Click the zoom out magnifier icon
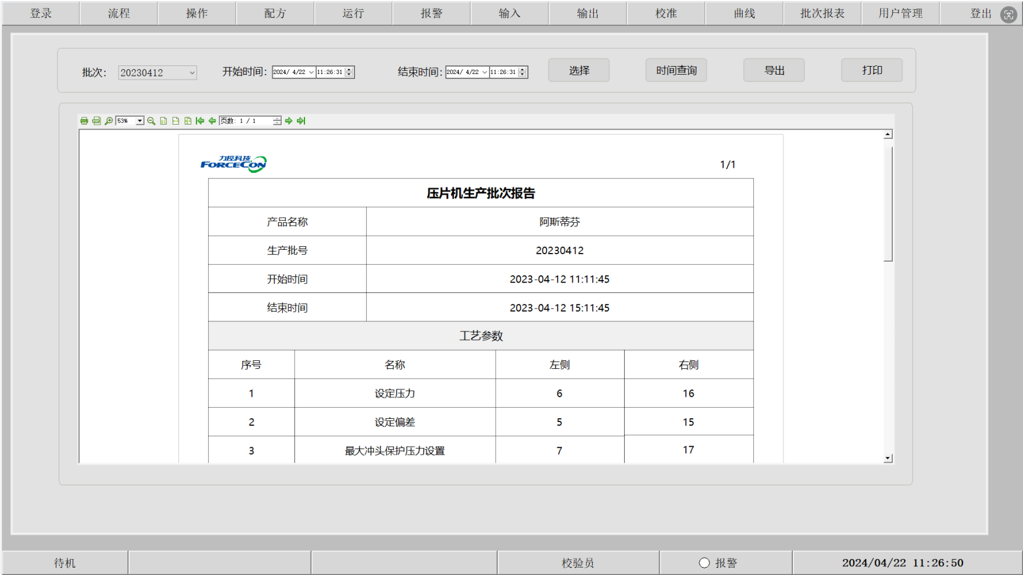Screen dimensions: 1023x575 [151, 121]
